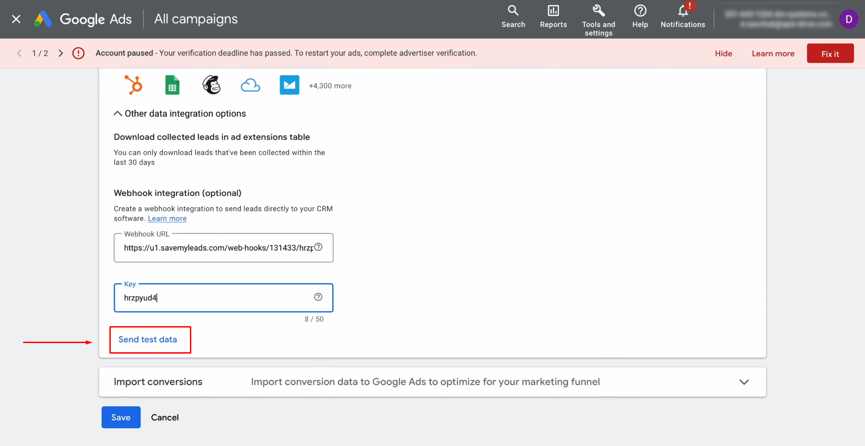Click the Webhook URL input field
Image resolution: width=865 pixels, height=446 pixels.
223,248
